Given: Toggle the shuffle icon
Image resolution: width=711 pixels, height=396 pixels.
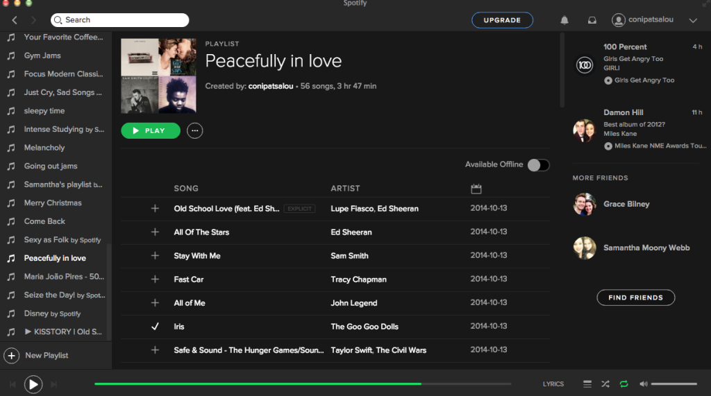Looking at the screenshot, I should pyautogui.click(x=605, y=384).
